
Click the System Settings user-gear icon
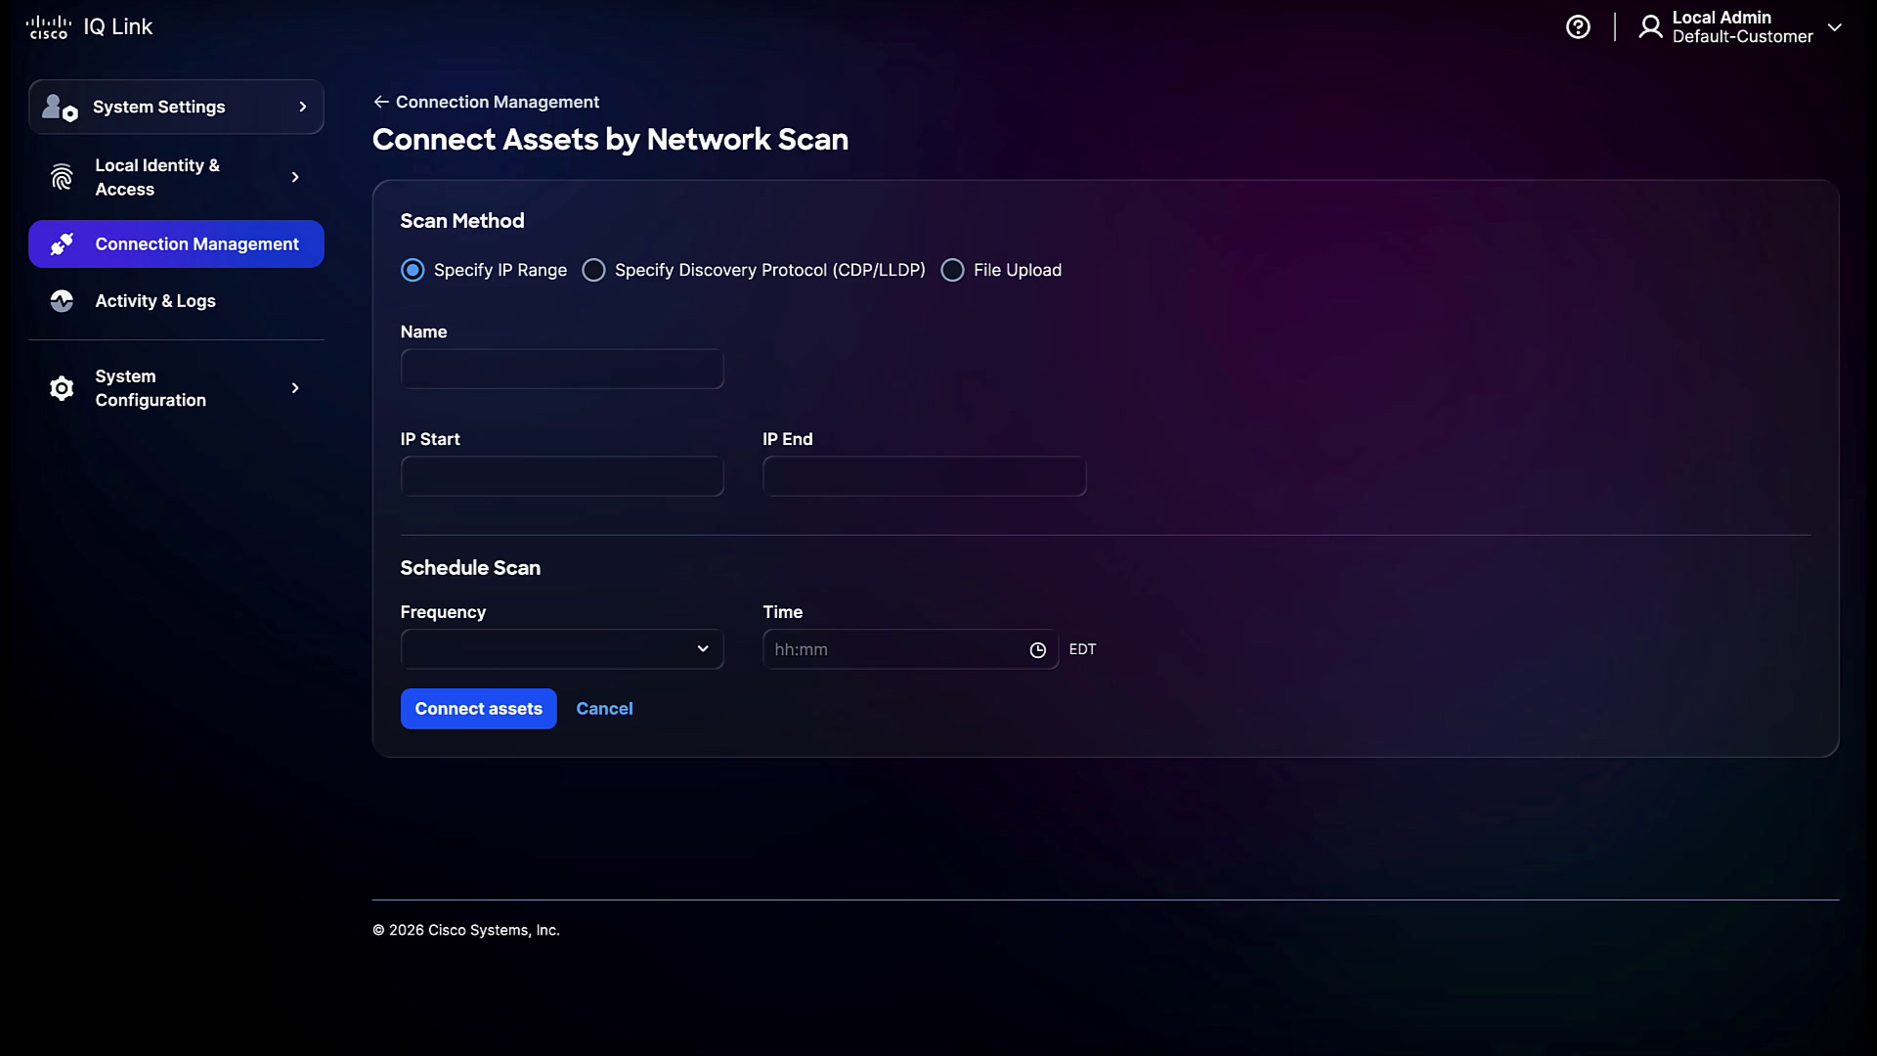(61, 108)
